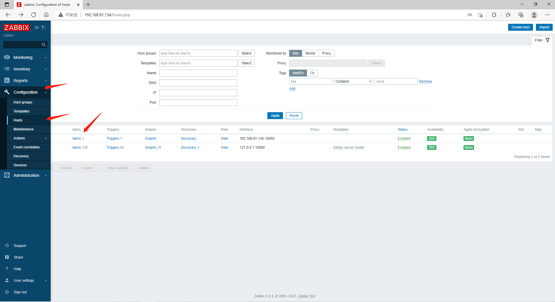Click the Filter funnel icon
Viewport: 555px width, 302px height.
point(547,40)
